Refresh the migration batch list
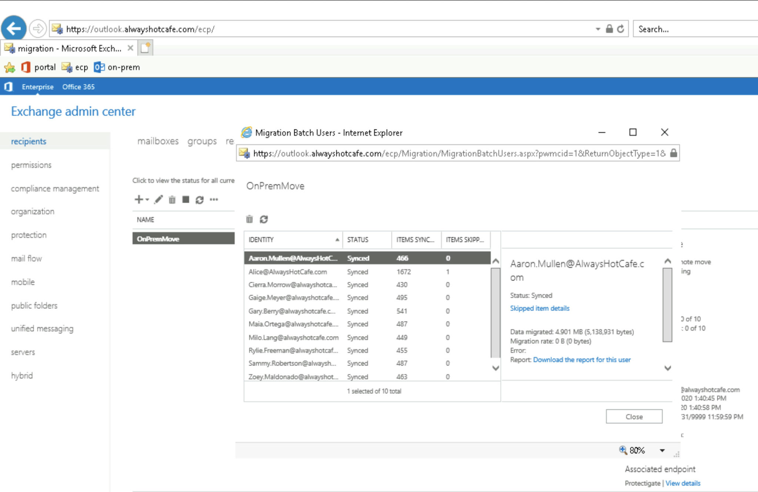758x492 pixels. coord(199,199)
